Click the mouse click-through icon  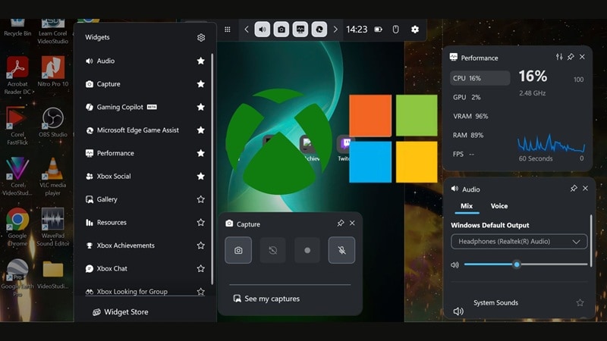pyautogui.click(x=395, y=30)
